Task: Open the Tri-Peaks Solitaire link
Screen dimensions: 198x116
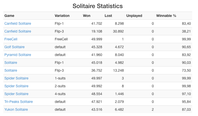Action: click(x=19, y=102)
